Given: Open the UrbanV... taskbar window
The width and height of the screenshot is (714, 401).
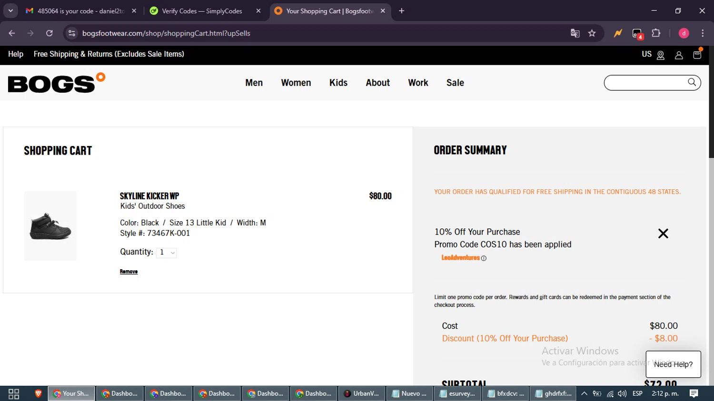Looking at the screenshot, I should coord(362,394).
